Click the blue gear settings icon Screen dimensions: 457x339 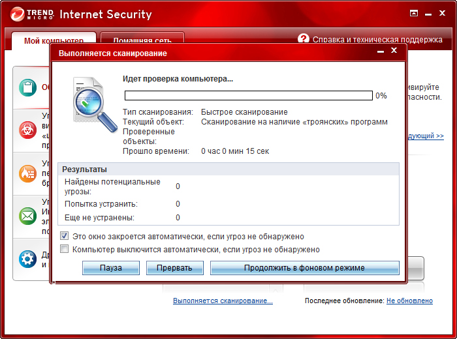(x=27, y=259)
